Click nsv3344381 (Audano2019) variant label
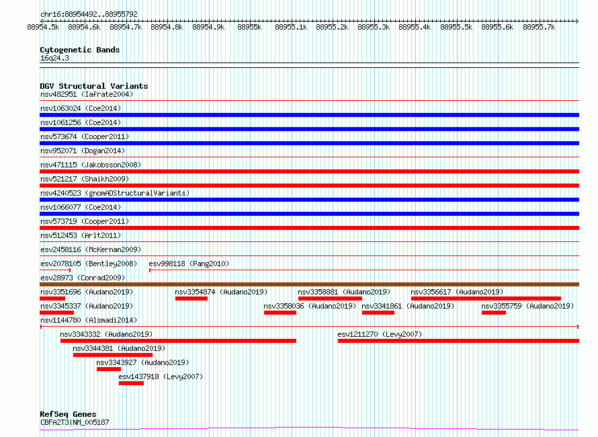 (119, 348)
